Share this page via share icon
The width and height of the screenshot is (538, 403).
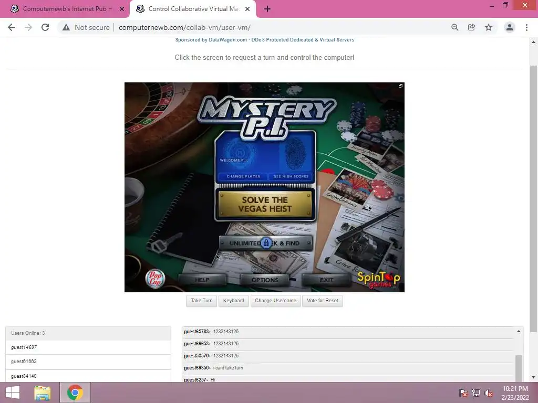pos(471,27)
